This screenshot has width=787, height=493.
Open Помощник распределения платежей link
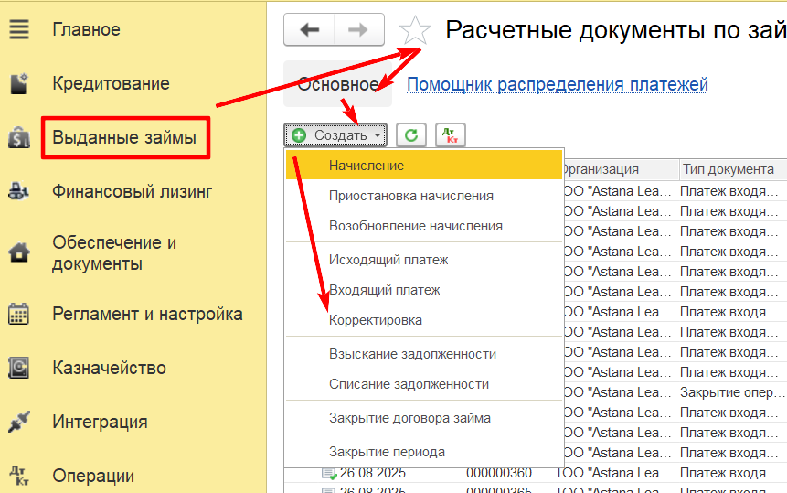558,84
